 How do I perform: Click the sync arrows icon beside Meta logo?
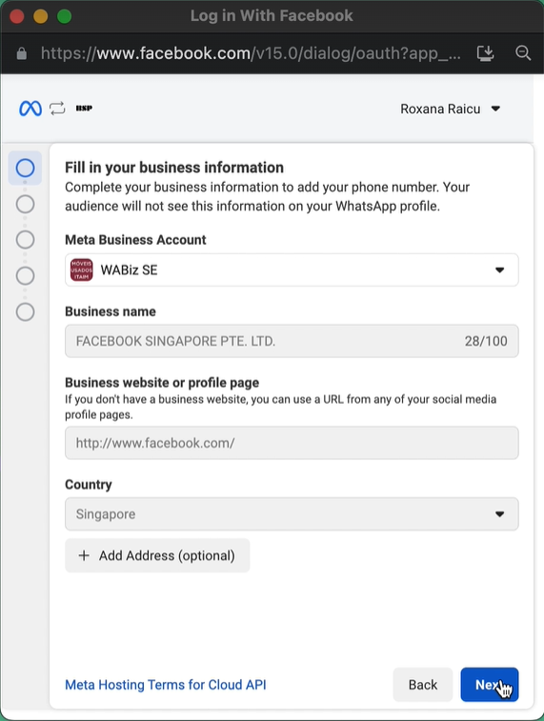pyautogui.click(x=57, y=109)
